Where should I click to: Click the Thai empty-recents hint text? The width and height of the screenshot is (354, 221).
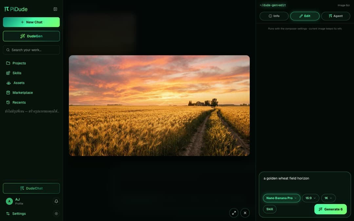point(32,111)
